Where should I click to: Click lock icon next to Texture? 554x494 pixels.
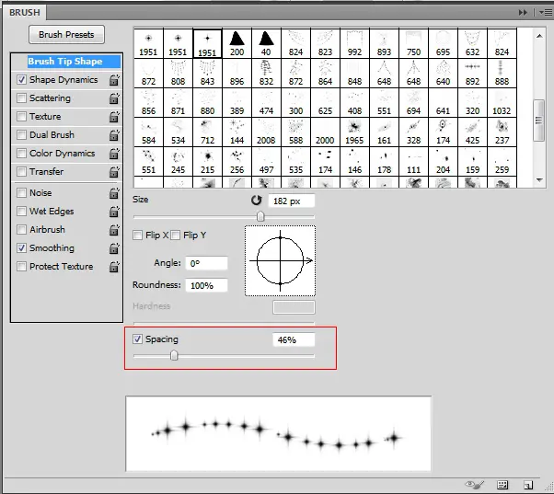coord(114,117)
